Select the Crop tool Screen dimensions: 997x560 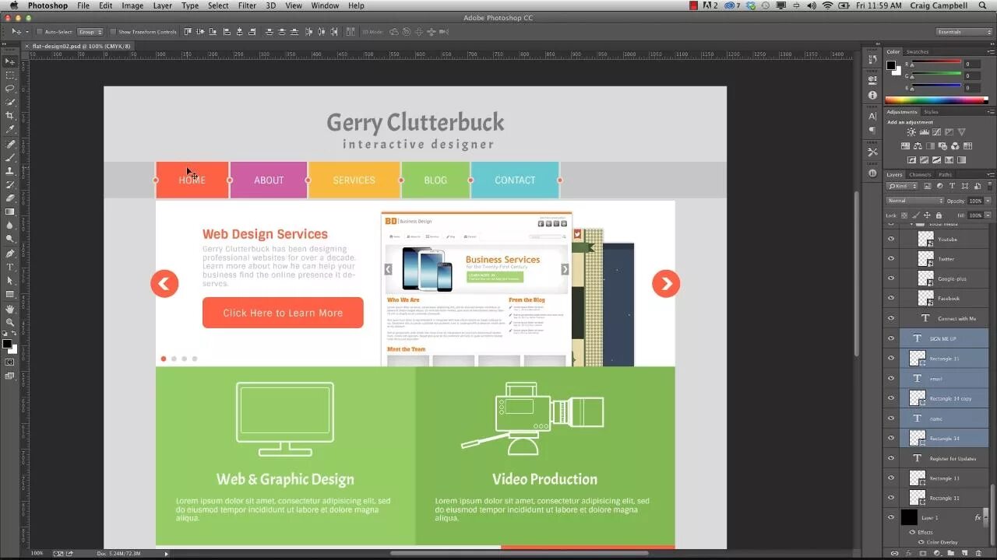[x=10, y=116]
